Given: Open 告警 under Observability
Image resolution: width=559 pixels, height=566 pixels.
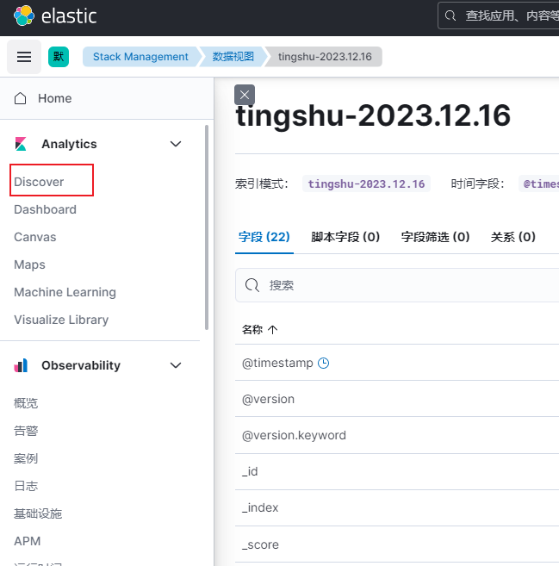Looking at the screenshot, I should pyautogui.click(x=26, y=431).
